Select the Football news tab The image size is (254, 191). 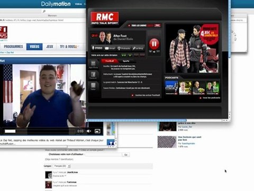tap(110, 61)
